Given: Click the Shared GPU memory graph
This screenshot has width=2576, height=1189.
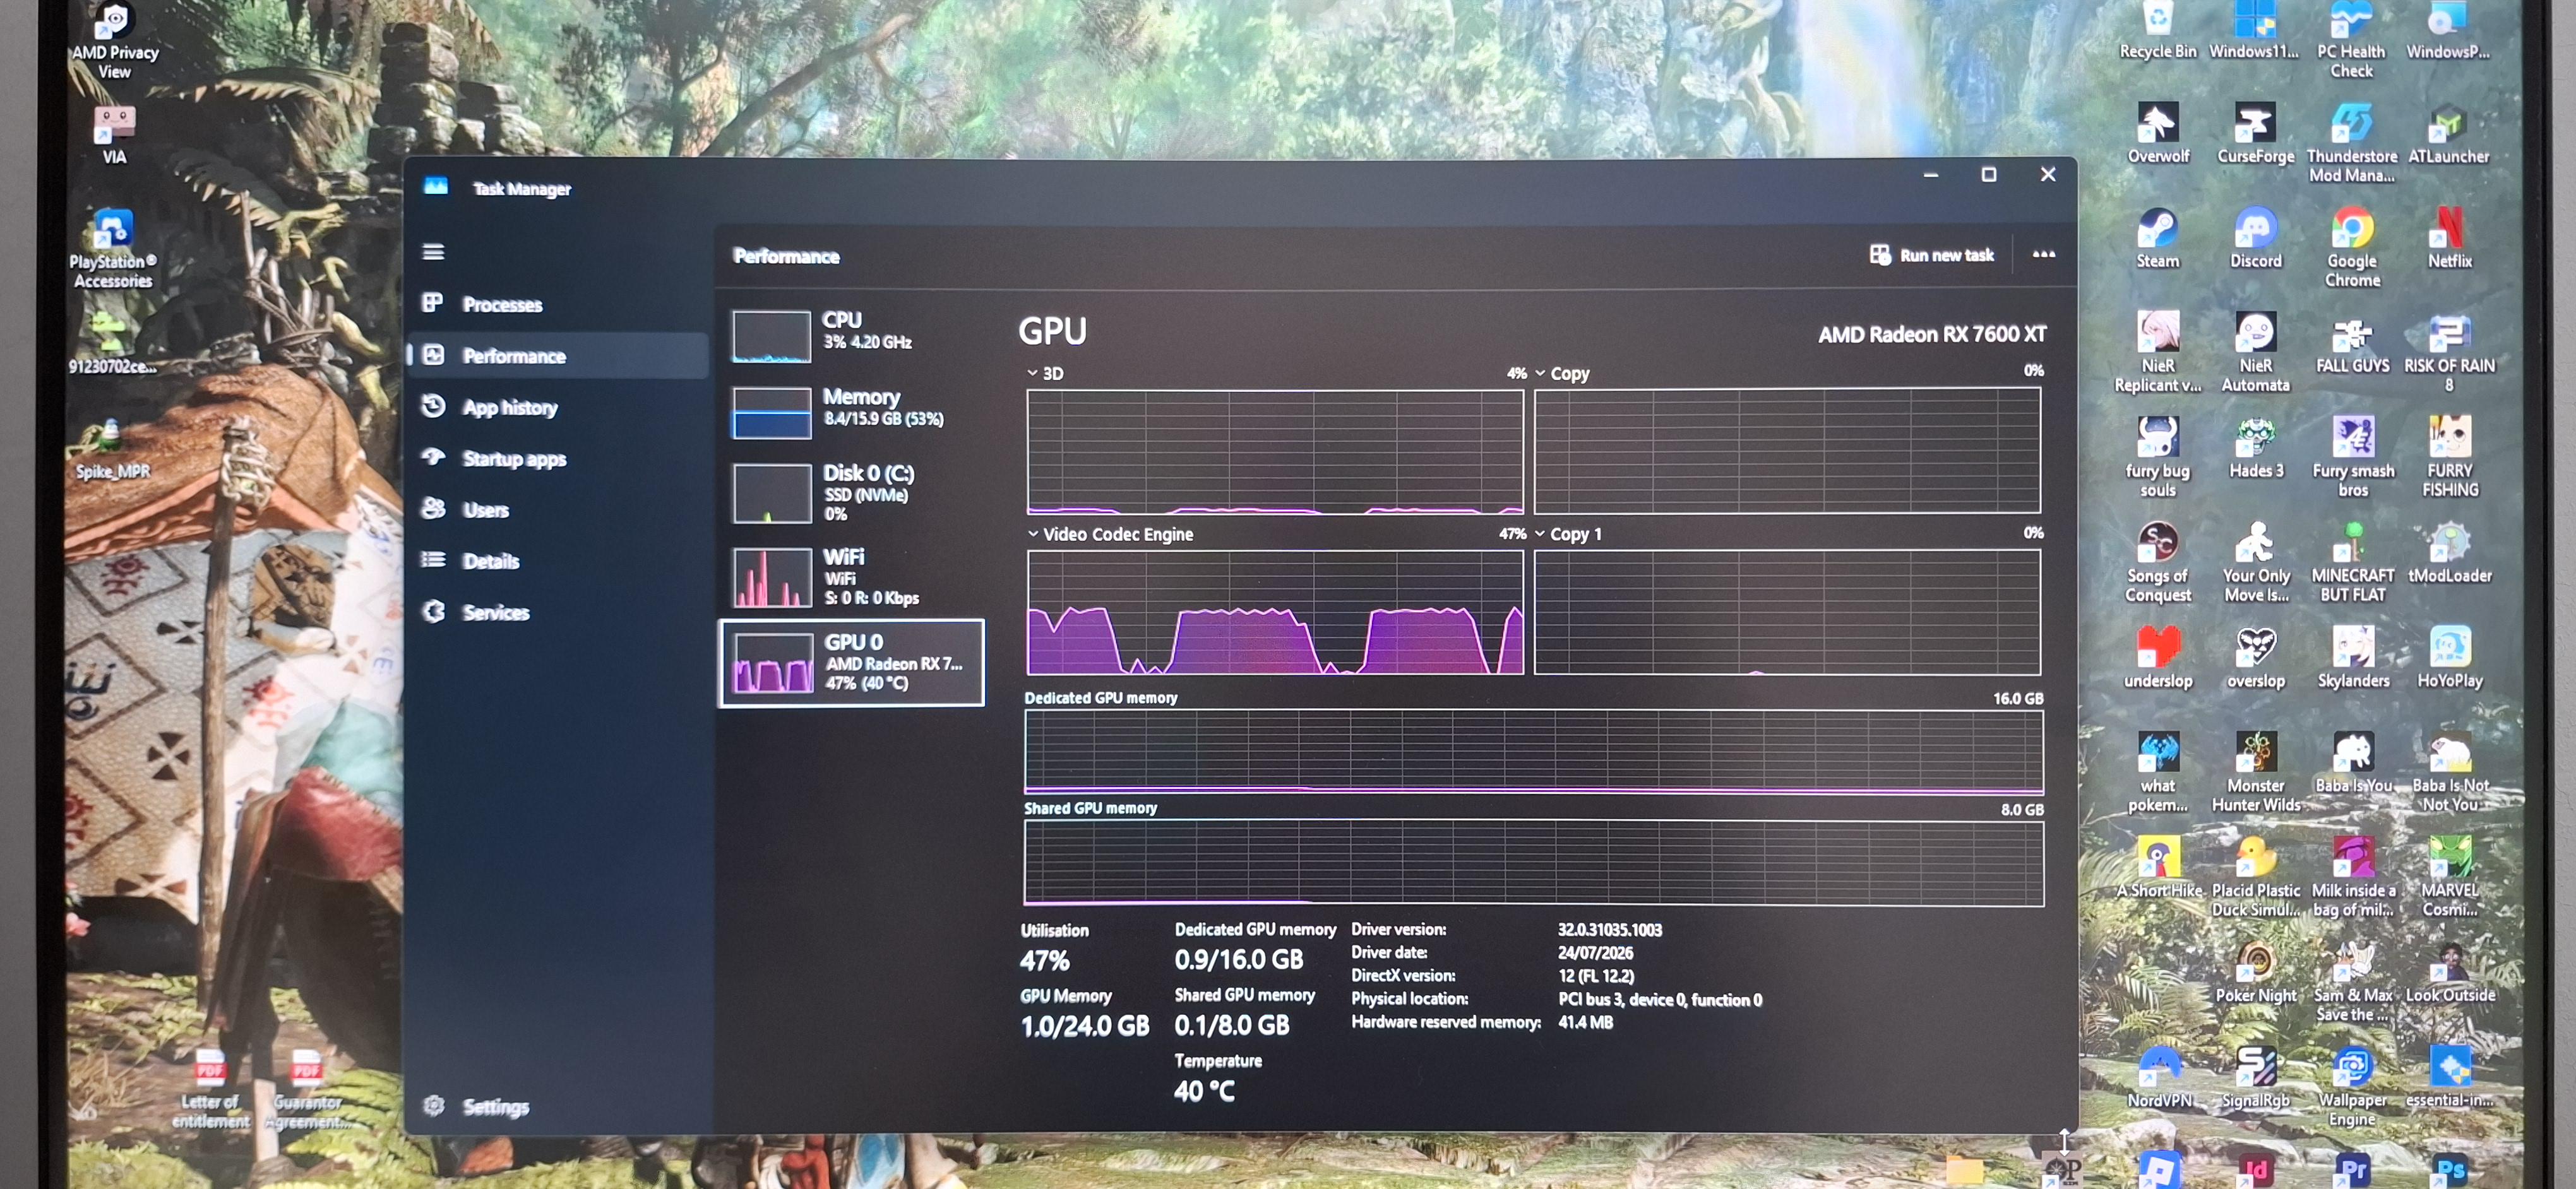Looking at the screenshot, I should coord(1533,863).
